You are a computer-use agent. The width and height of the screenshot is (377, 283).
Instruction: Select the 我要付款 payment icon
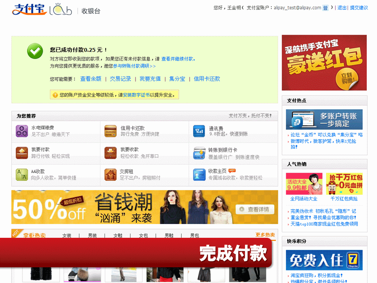point(22,153)
